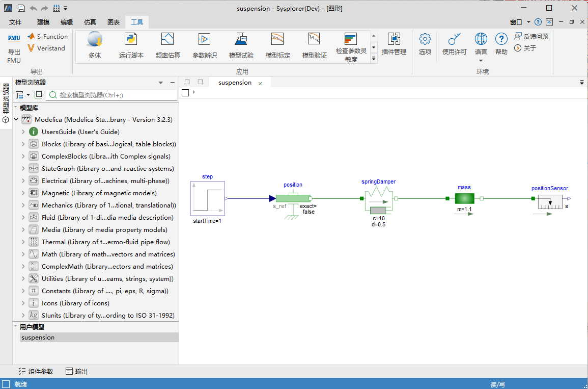
Task: Expand the Mechanics library node
Action: point(23,205)
